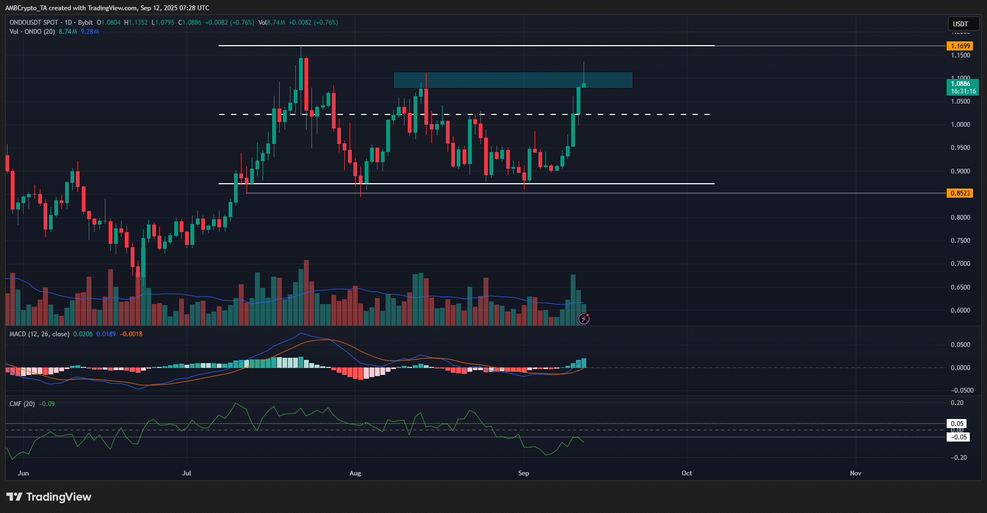
Task: Click the white 0.05 CMF level label
Action: point(957,424)
